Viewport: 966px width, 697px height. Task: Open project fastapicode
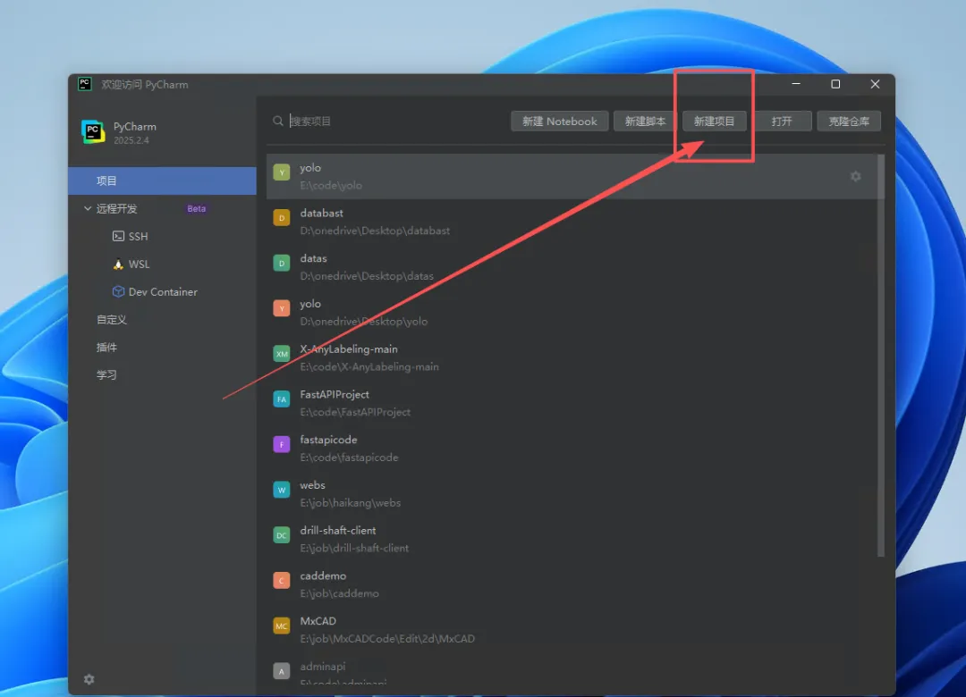coord(572,449)
